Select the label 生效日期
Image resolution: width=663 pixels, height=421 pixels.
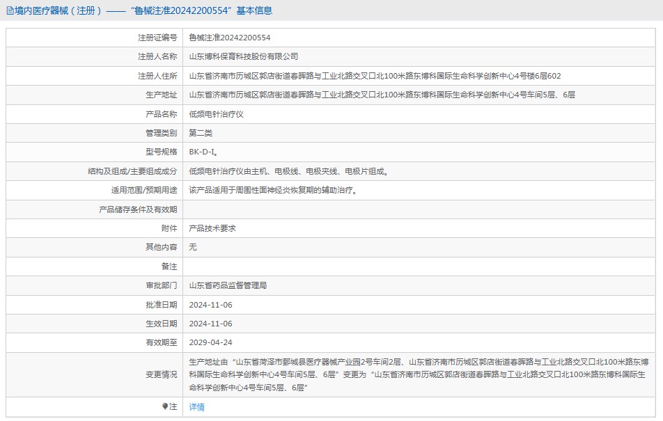tap(161, 324)
